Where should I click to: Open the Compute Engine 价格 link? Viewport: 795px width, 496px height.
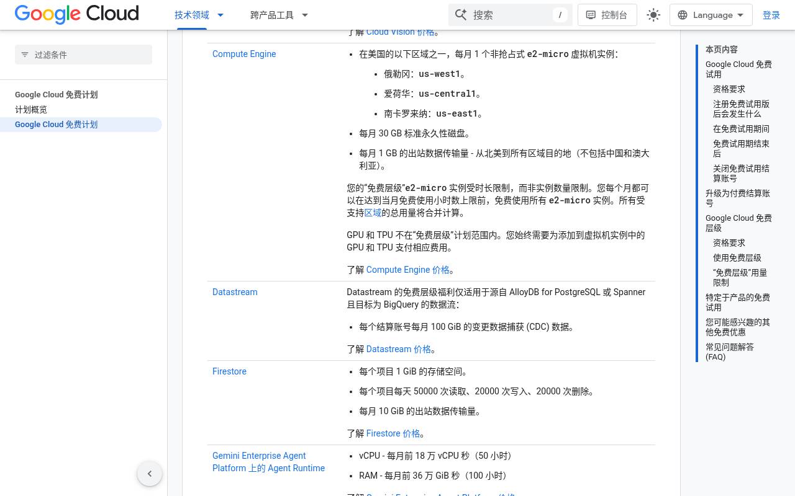(408, 270)
